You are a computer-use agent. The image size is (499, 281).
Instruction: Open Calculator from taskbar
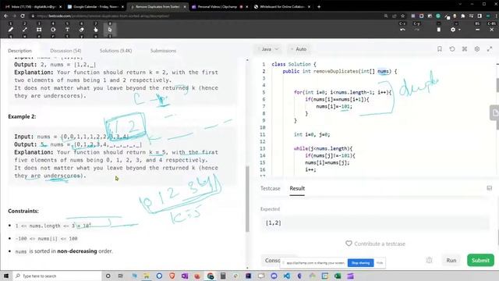pos(223,276)
